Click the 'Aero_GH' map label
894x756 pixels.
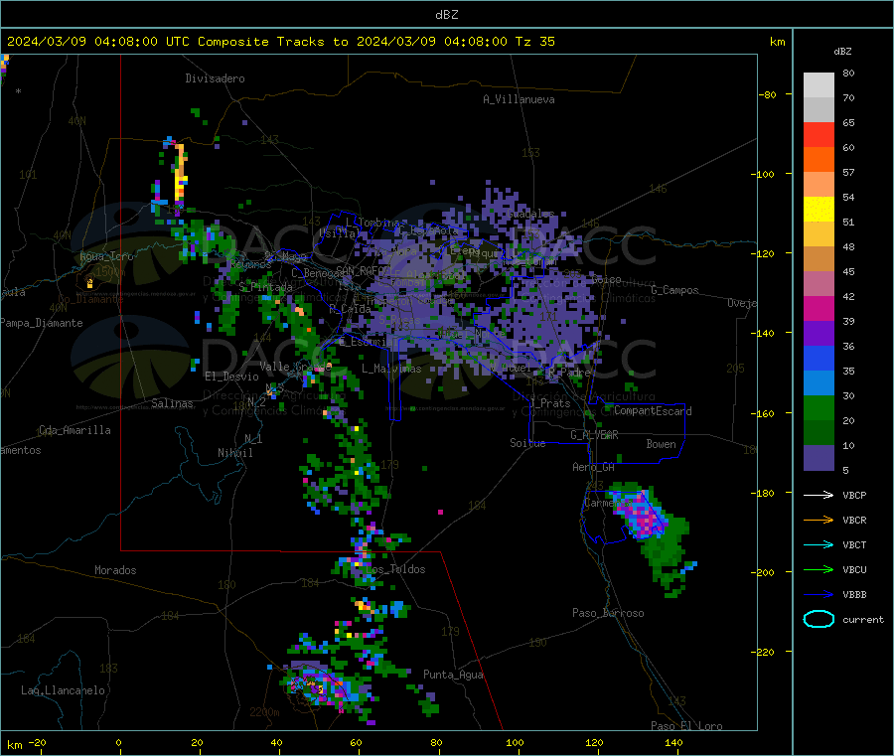(593, 467)
